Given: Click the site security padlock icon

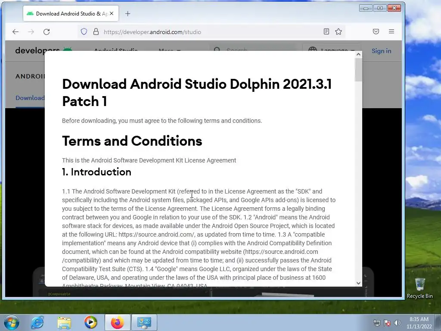Looking at the screenshot, I should click(96, 31).
